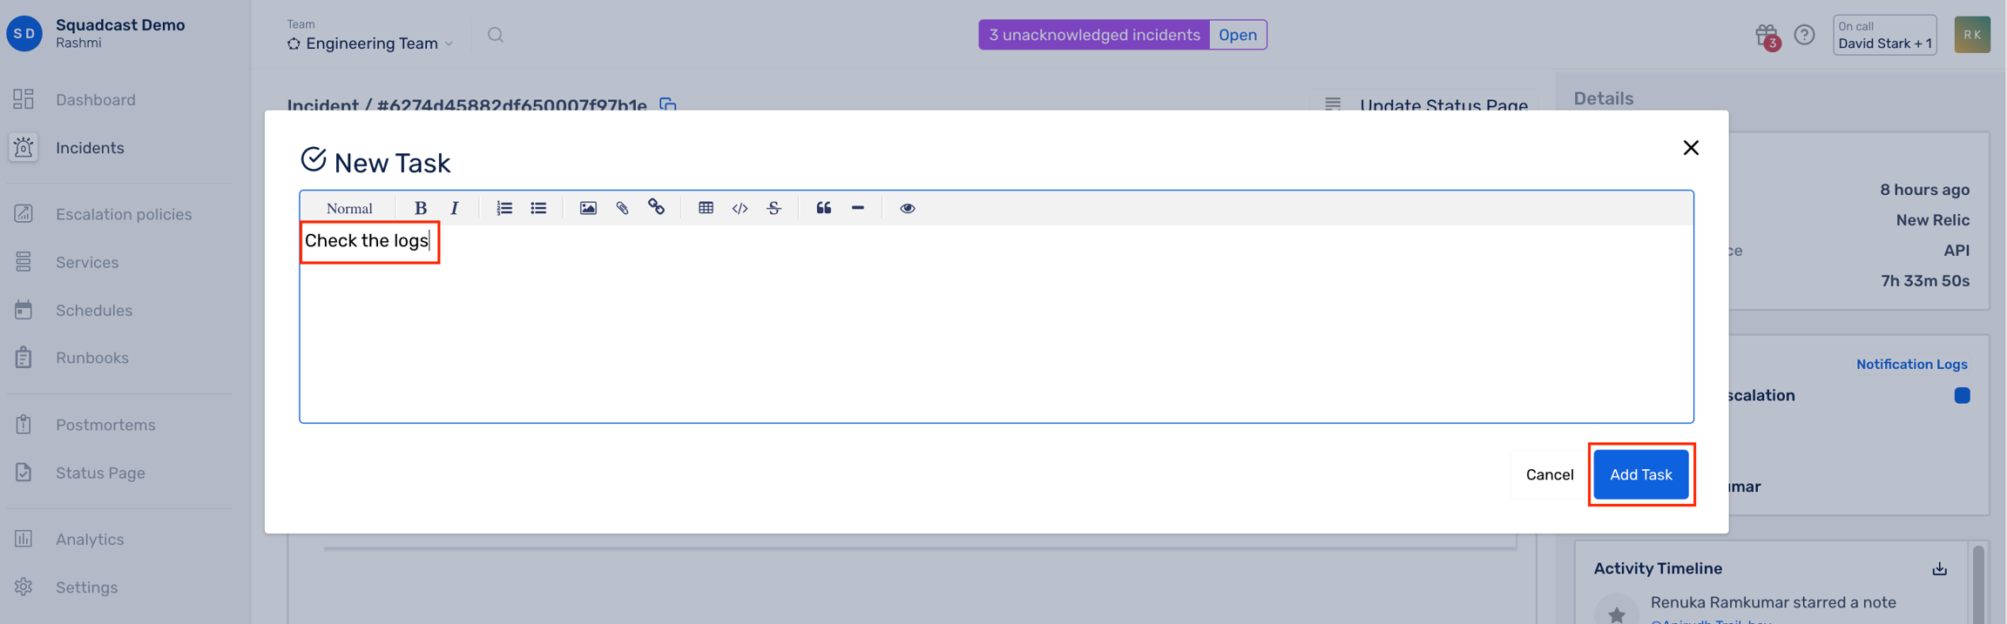The height and width of the screenshot is (624, 2007).
Task: Insert an unordered bullet list
Action: 538,208
